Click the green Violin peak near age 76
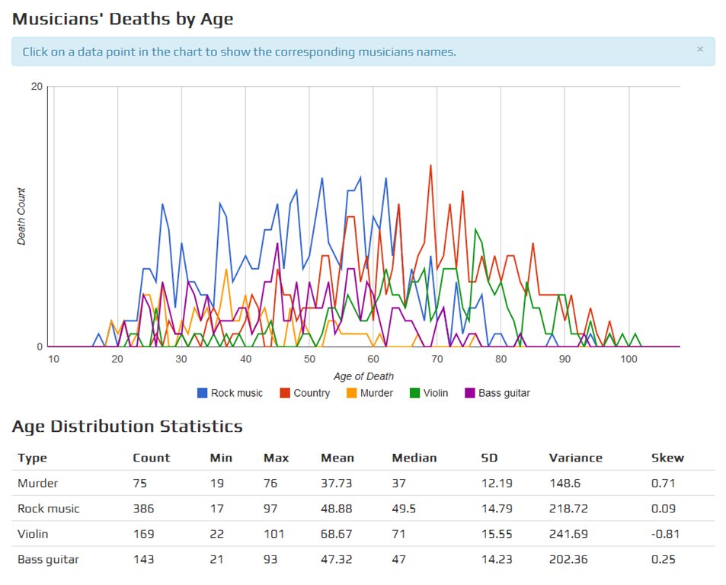This screenshot has width=726, height=585. (x=475, y=229)
